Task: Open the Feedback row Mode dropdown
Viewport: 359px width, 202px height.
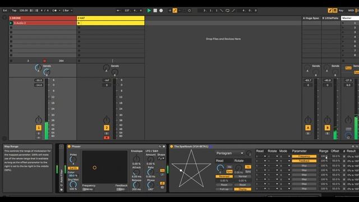Action: pyautogui.click(x=285, y=161)
